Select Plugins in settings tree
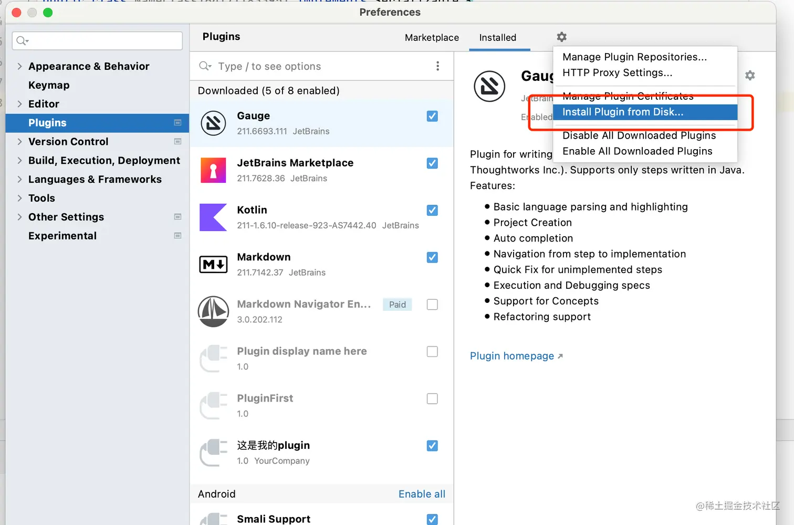 (97, 123)
